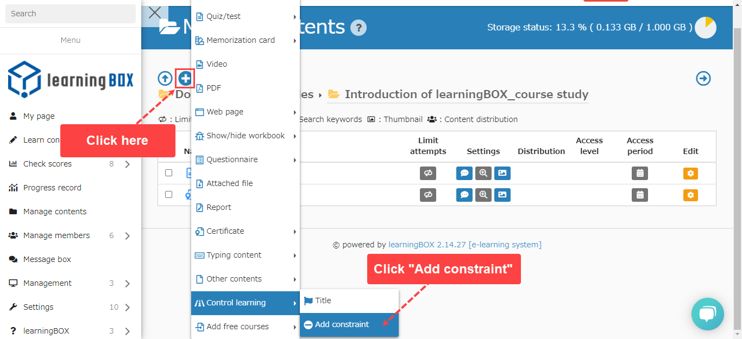Expand the Check scores sidebar item
Image resolution: width=742 pixels, height=339 pixels.
pyautogui.click(x=128, y=164)
